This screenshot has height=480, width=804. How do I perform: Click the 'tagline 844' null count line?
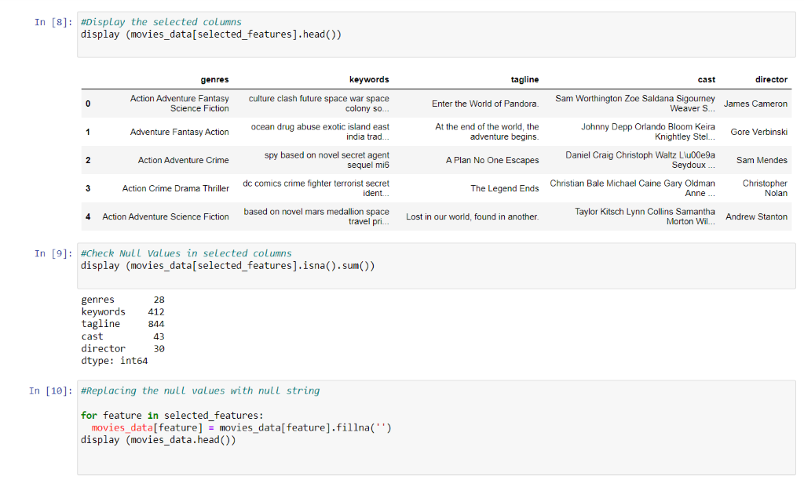[122, 324]
